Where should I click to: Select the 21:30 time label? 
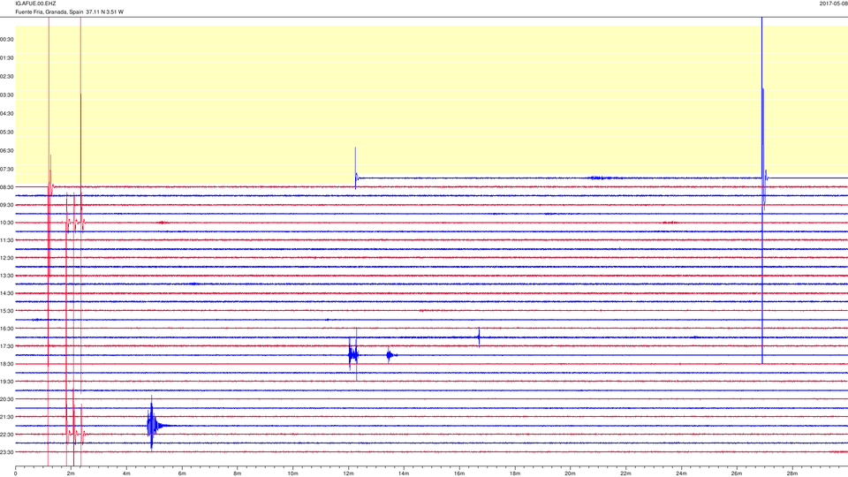coord(7,417)
